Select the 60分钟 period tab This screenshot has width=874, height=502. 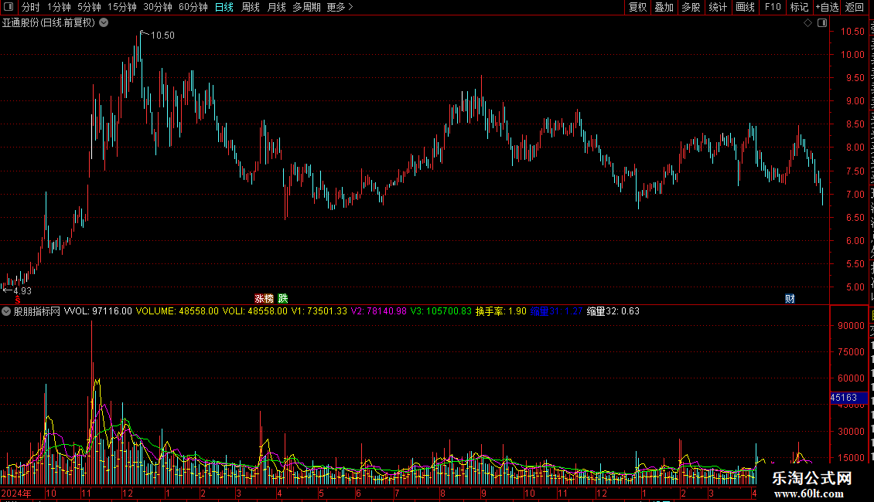point(193,7)
